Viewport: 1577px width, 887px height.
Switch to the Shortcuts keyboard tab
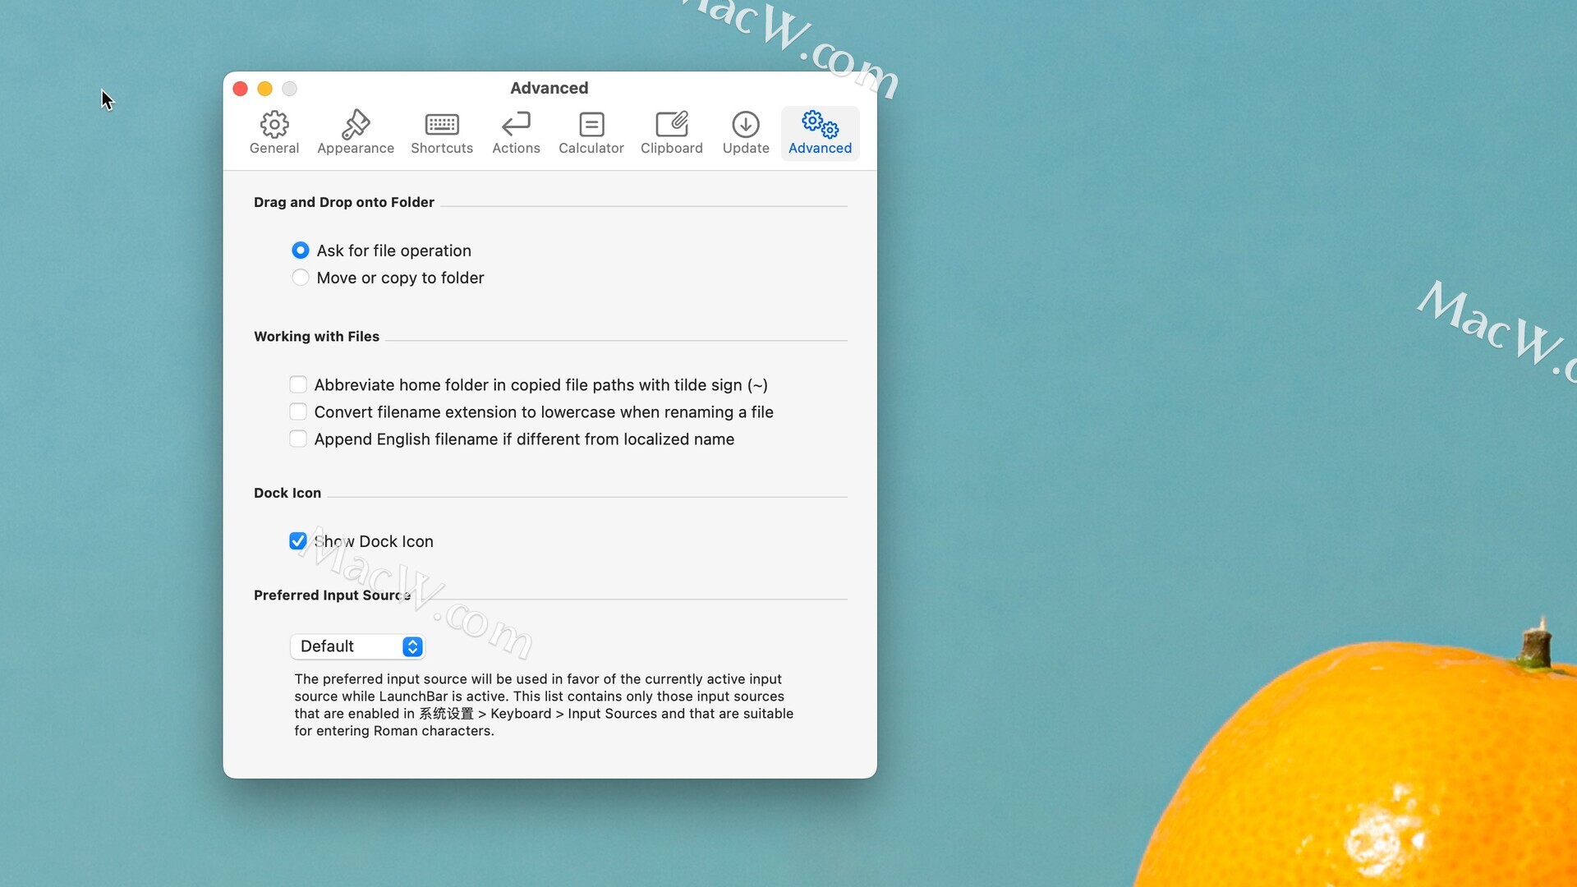click(442, 133)
